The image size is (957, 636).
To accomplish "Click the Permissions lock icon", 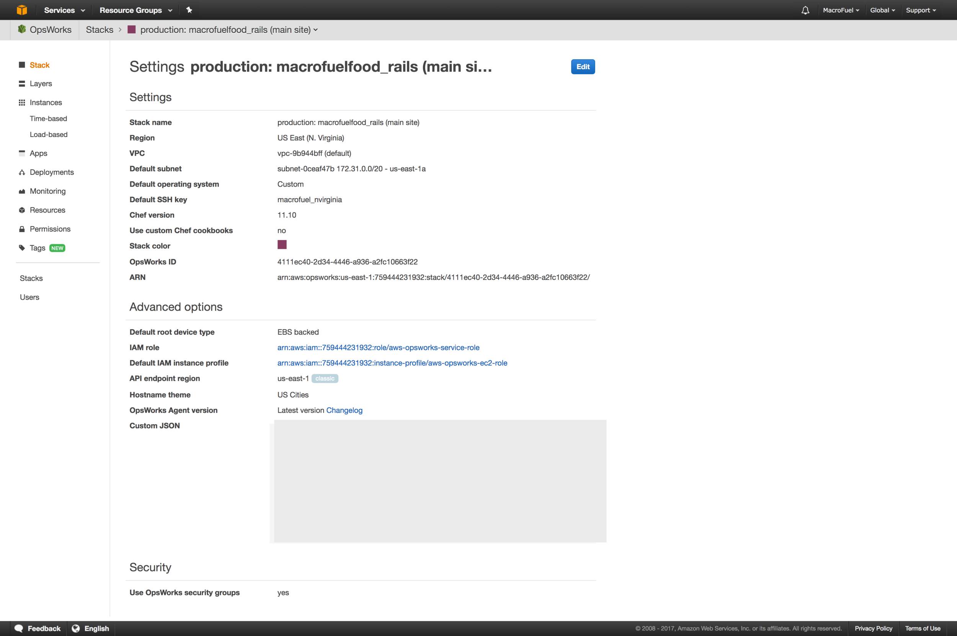I will 22,229.
